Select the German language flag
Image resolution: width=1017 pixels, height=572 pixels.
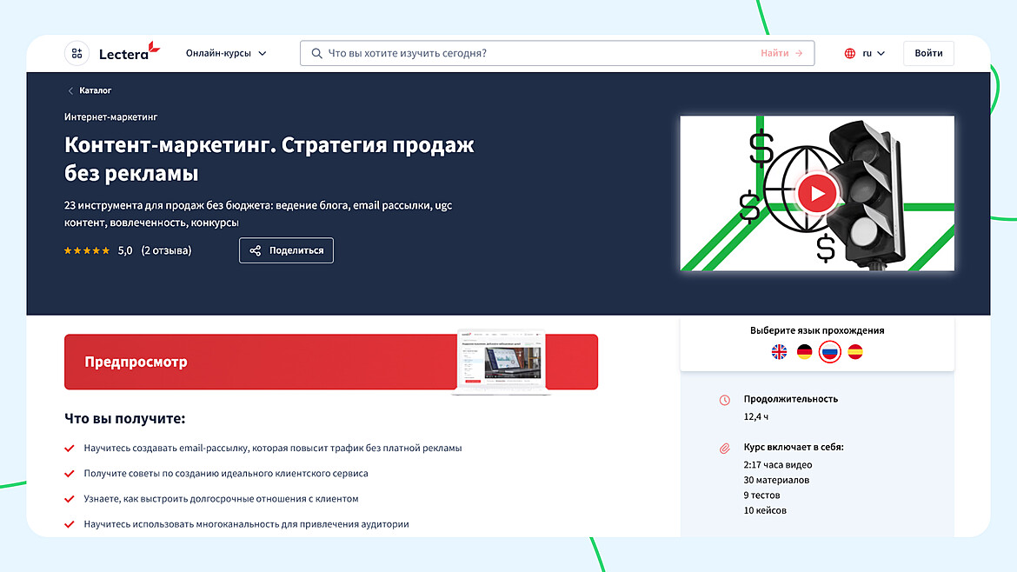click(804, 354)
